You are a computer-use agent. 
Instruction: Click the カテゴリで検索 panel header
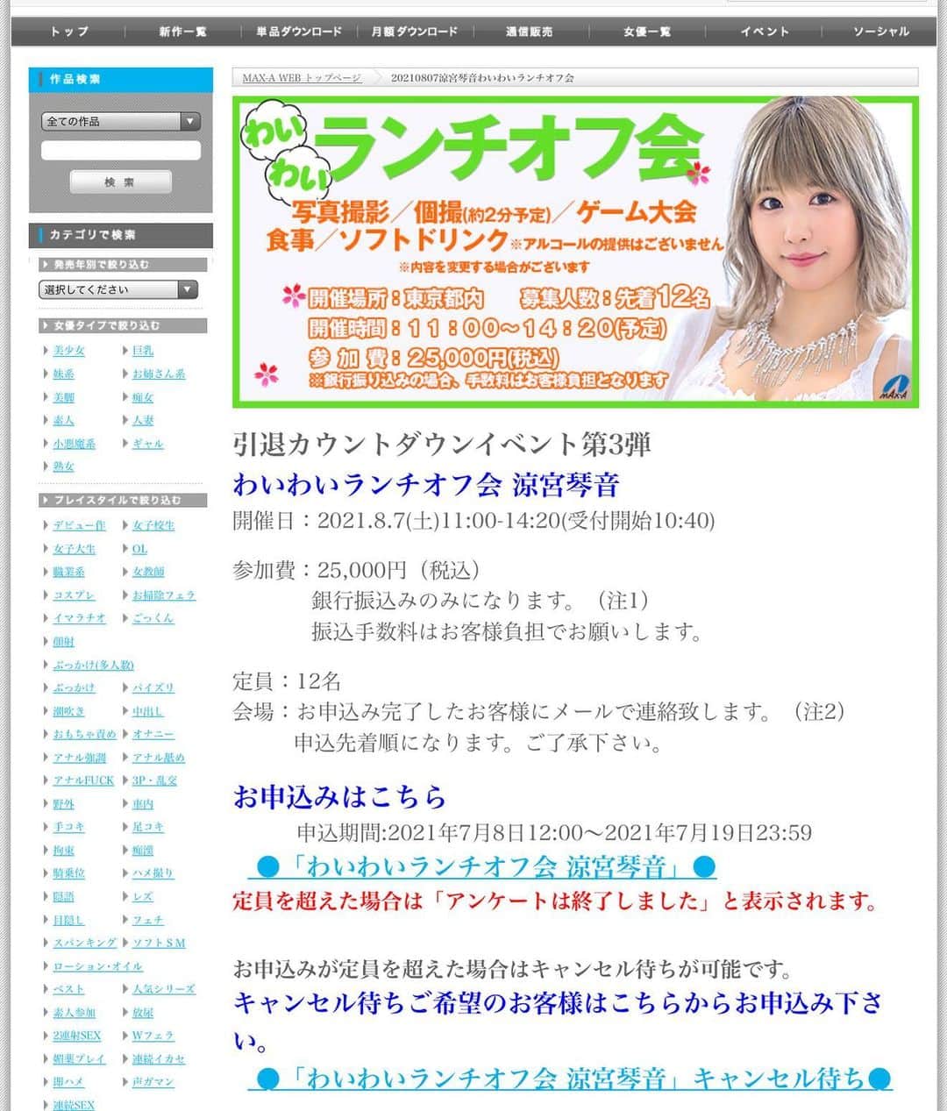pos(121,235)
